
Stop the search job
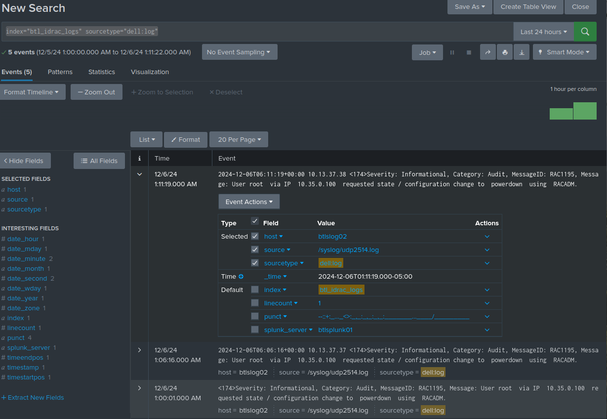coord(469,52)
